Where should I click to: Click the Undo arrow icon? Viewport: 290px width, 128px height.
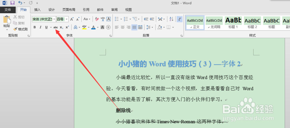coord(20,3)
